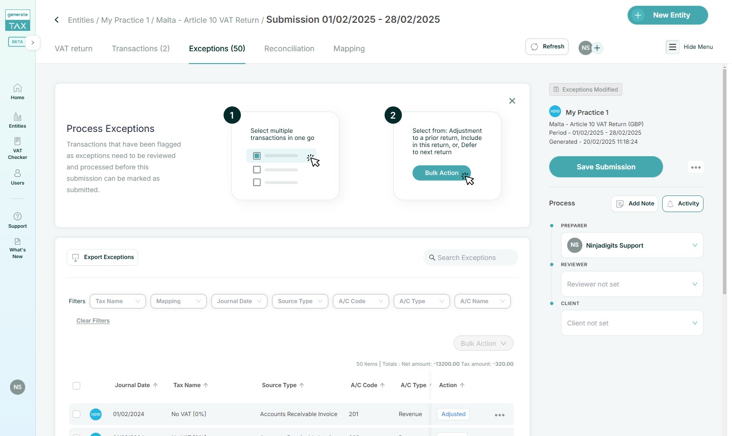Image resolution: width=732 pixels, height=436 pixels.
Task: Select the 01/02/2024 No VAT row checkbox
Action: pos(76,414)
